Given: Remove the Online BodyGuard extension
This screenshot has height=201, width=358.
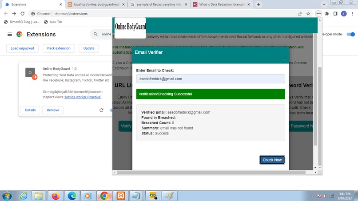Looking at the screenshot, I should (x=53, y=110).
